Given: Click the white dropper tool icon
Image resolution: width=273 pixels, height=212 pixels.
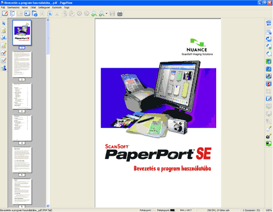Looking at the screenshot, I should coord(269,129).
